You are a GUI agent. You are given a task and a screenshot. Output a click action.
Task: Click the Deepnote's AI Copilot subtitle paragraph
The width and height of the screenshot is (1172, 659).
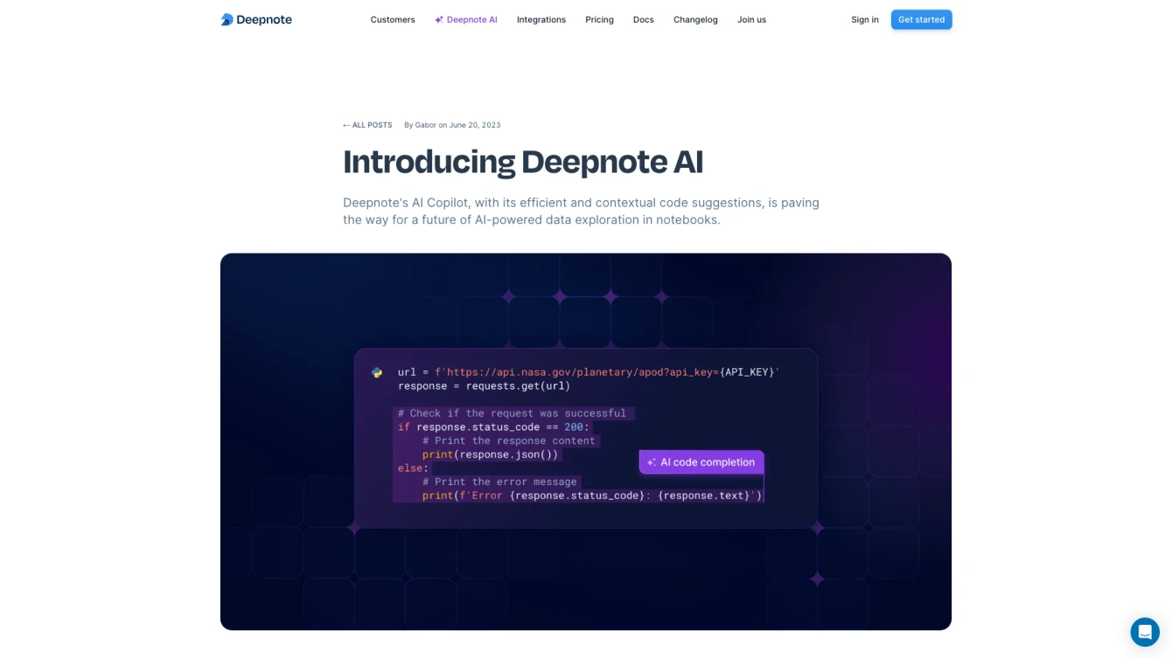(581, 211)
